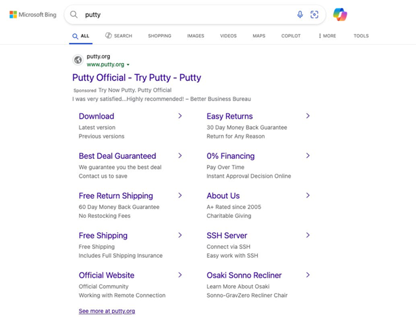Switch to the SHOPPING tab

159,36
